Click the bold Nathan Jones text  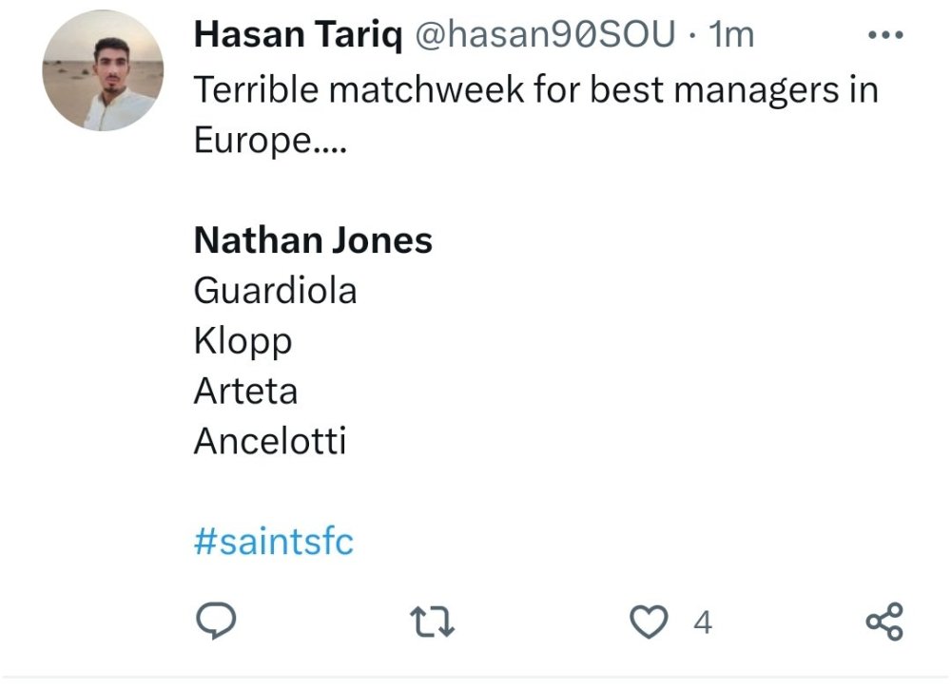point(313,240)
